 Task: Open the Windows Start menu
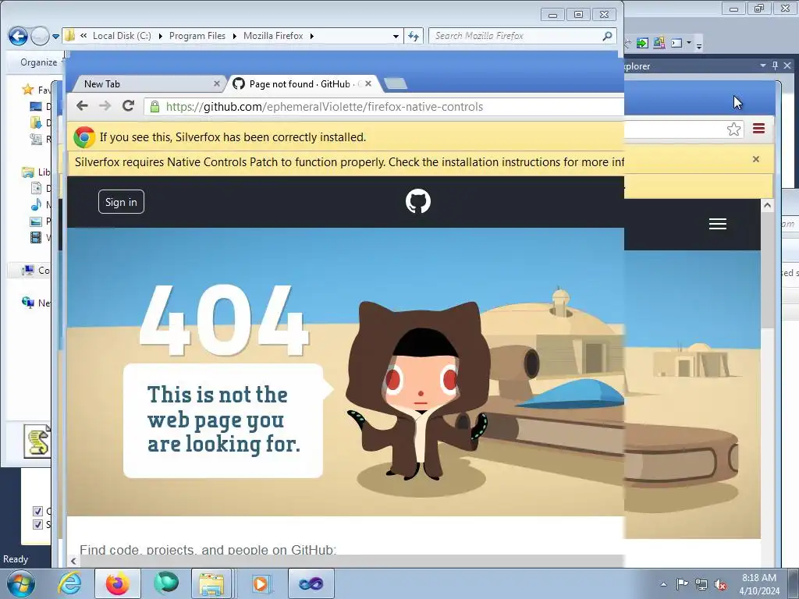point(20,583)
